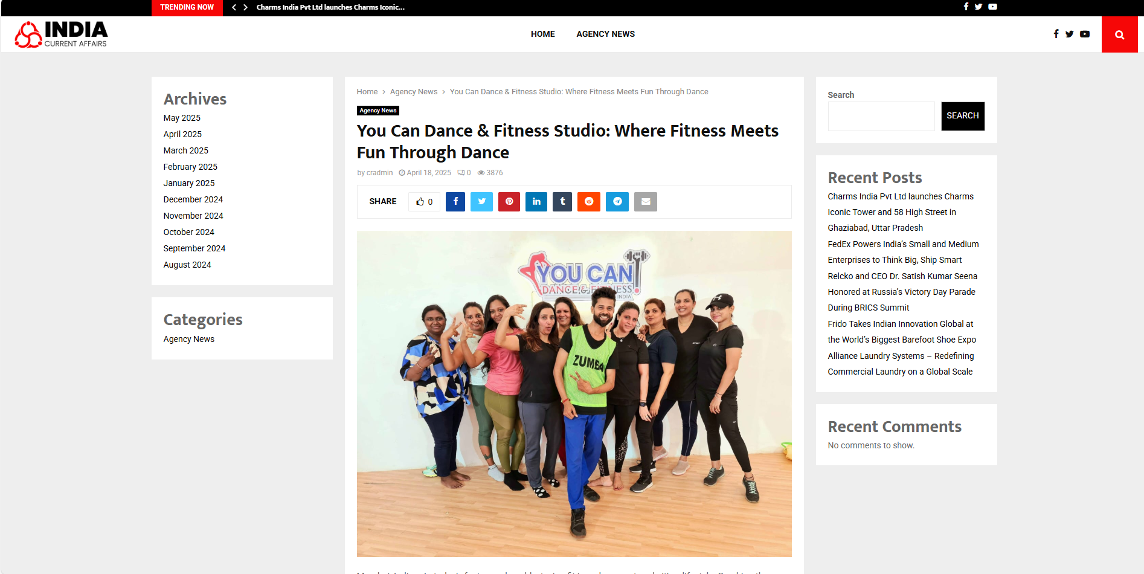This screenshot has height=574, width=1144.
Task: Open Agency News under Categories
Action: pyautogui.click(x=189, y=339)
